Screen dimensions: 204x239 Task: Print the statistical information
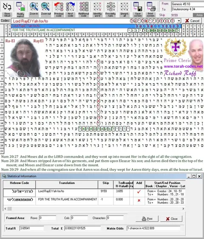tap(147, 219)
